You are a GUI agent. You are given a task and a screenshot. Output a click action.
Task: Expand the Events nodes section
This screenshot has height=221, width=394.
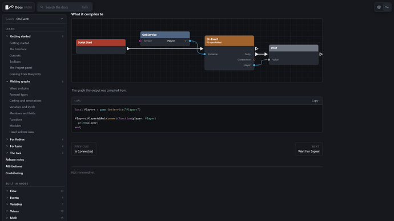(x=34, y=198)
